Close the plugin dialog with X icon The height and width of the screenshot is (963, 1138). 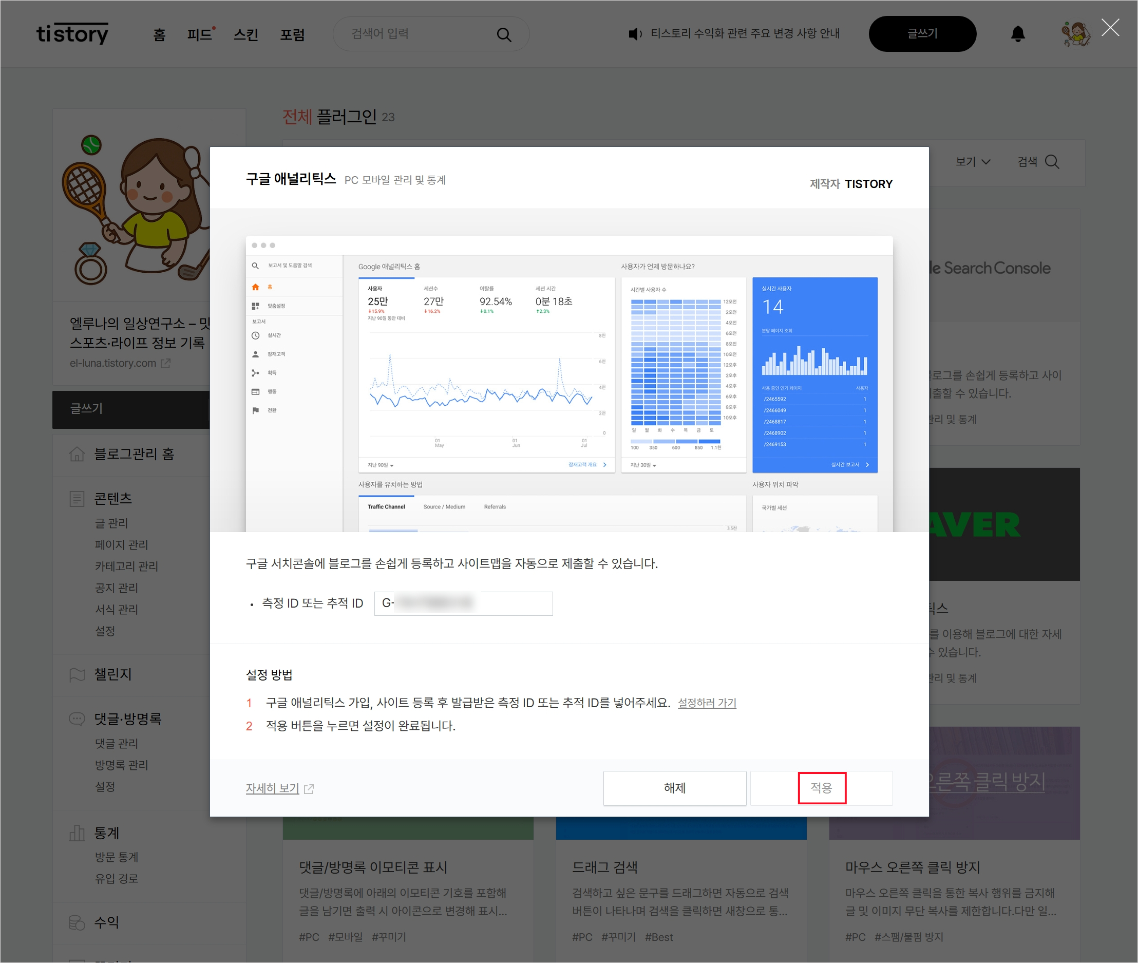pyautogui.click(x=1110, y=27)
